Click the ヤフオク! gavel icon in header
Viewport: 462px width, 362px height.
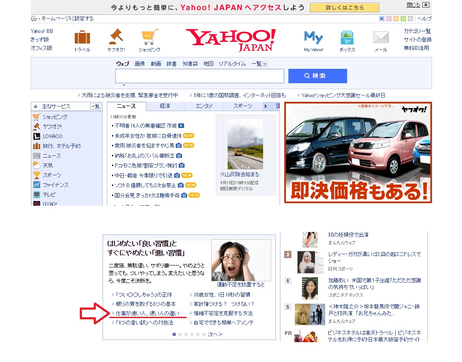point(116,37)
